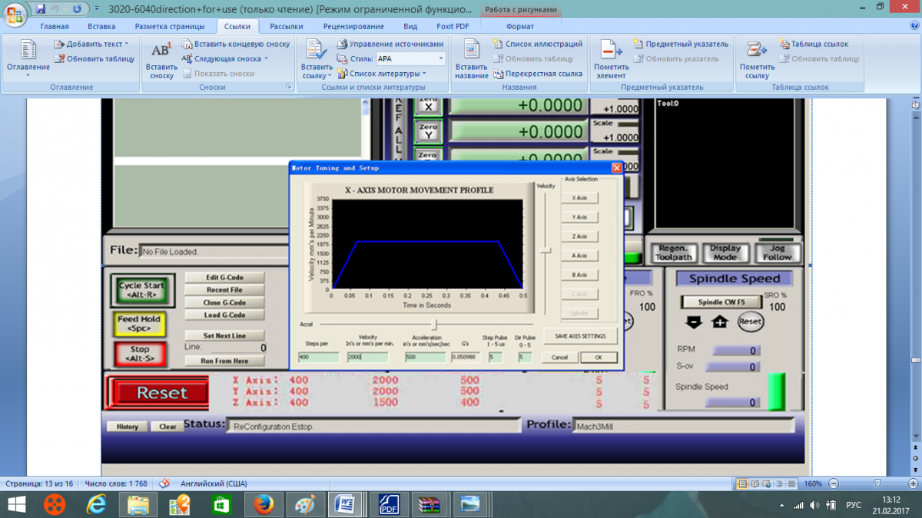Save the document from the Quick Access Toolbar
The image size is (922, 518).
tap(41, 9)
